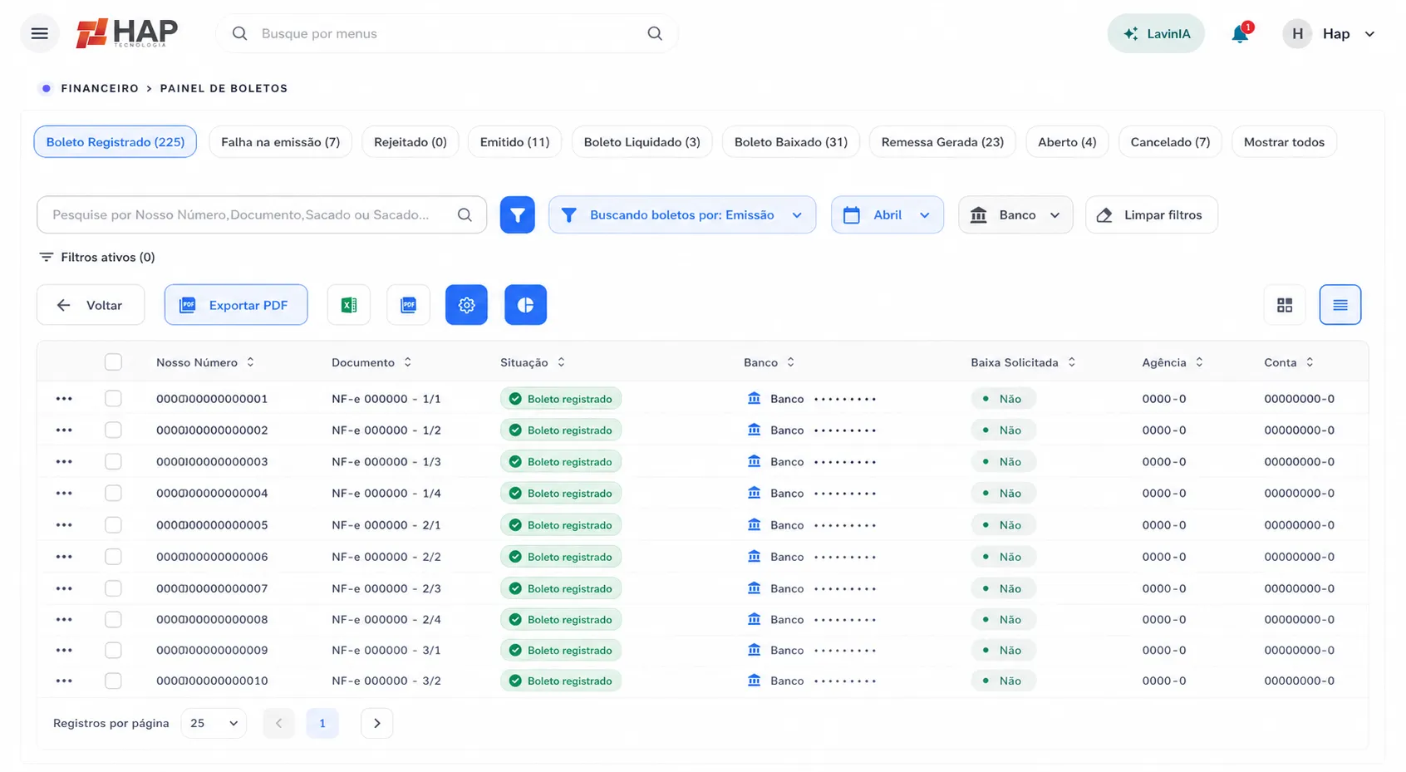Click Mostrar todos tab

coord(1284,142)
